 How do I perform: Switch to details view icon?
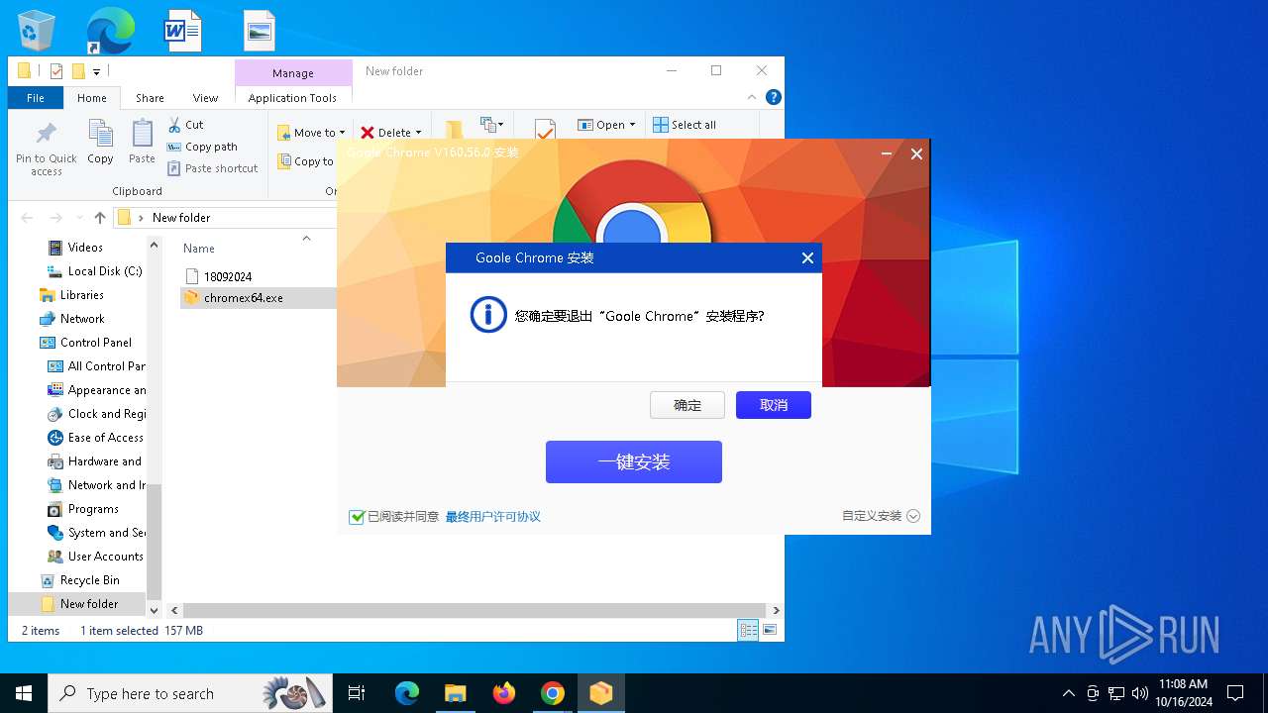point(748,630)
